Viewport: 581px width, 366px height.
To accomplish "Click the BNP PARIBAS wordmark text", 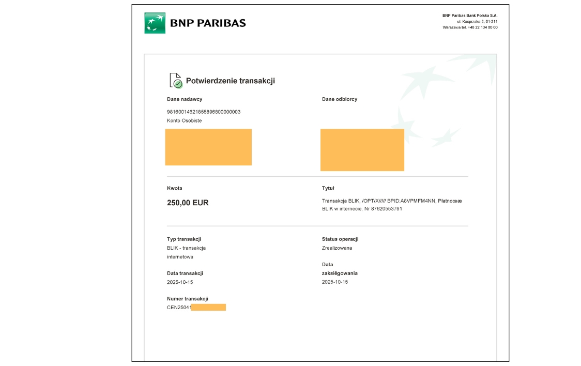I will [x=208, y=23].
